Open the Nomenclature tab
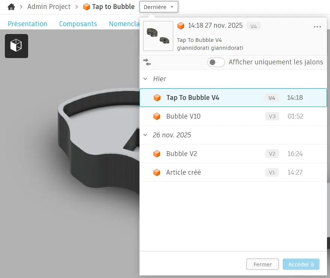330x278 pixels. pyautogui.click(x=124, y=24)
